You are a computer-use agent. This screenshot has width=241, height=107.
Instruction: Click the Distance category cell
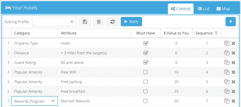point(34,53)
